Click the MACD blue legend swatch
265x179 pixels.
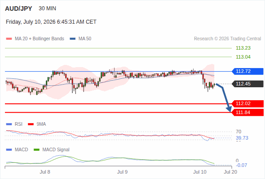(9, 149)
